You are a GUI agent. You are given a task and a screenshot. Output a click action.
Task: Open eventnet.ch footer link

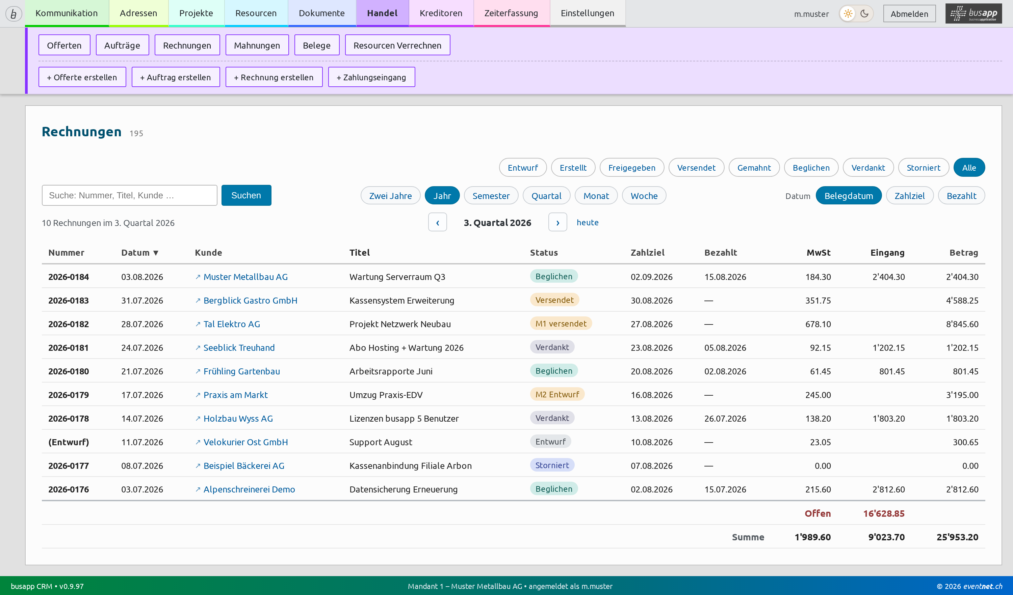click(x=983, y=586)
